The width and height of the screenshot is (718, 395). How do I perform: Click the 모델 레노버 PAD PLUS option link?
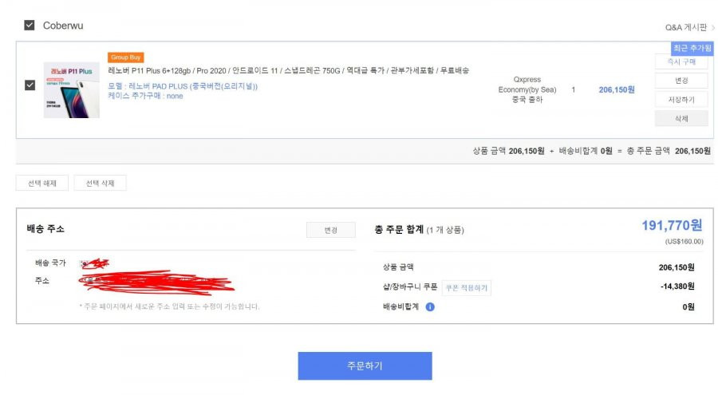click(183, 86)
